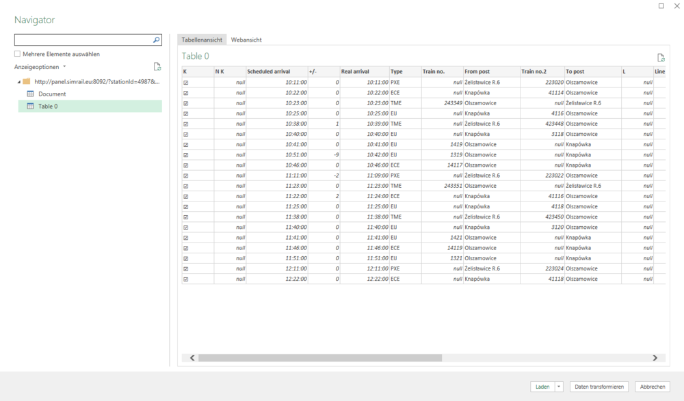Click the Daten transformieren button

(600, 387)
